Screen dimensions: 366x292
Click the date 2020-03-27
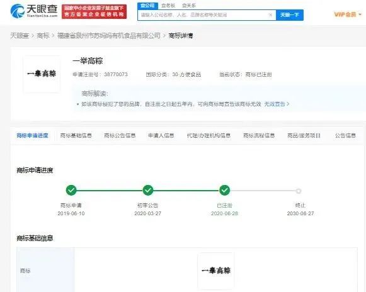click(x=148, y=213)
